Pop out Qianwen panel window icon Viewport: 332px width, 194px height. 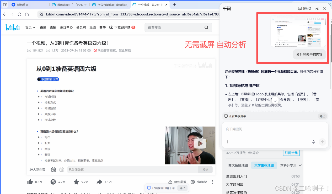317,9
